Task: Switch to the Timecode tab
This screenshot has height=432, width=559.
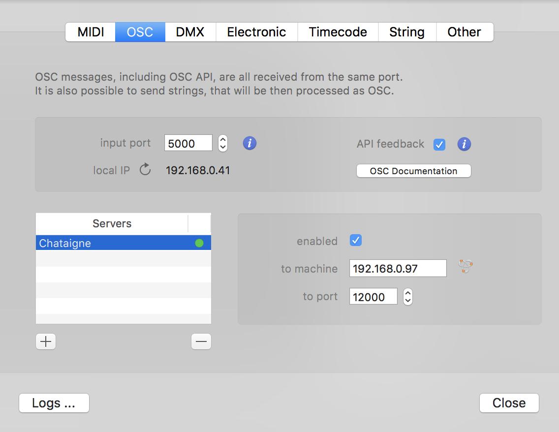Action: coord(338,32)
